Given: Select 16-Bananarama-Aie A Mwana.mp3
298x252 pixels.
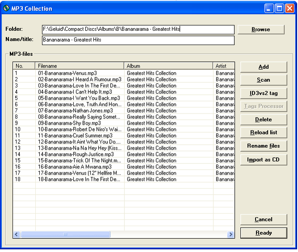Looking at the screenshot, I should click(75, 167).
